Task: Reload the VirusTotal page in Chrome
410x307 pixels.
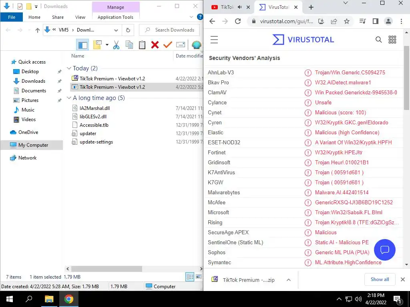Action: click(x=238, y=21)
